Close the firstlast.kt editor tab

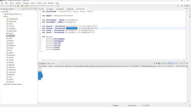click(86, 9)
